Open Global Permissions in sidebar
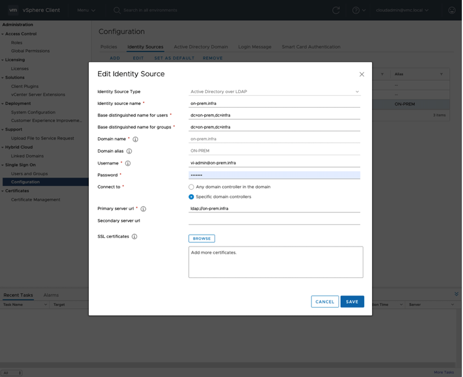Image resolution: width=463 pixels, height=377 pixels. tap(30, 51)
